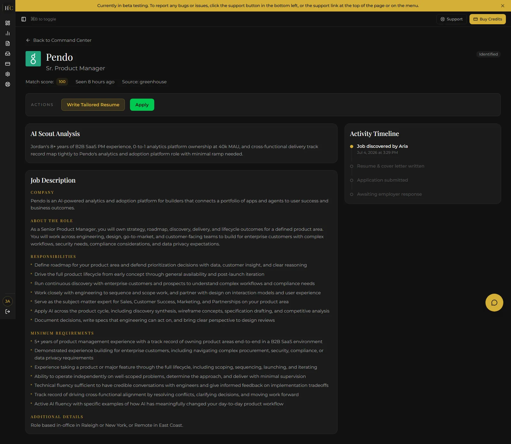Open the JA user avatar
This screenshot has height=444, width=511.
(8, 301)
